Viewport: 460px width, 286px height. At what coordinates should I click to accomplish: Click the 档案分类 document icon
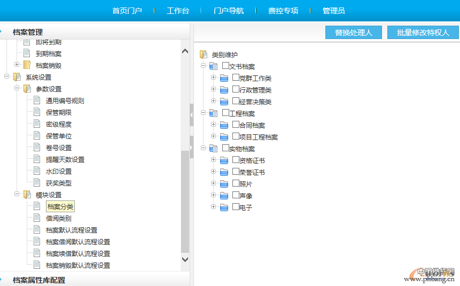tap(37, 206)
